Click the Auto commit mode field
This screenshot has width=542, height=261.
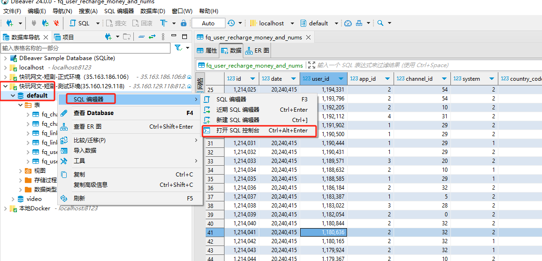(x=208, y=23)
